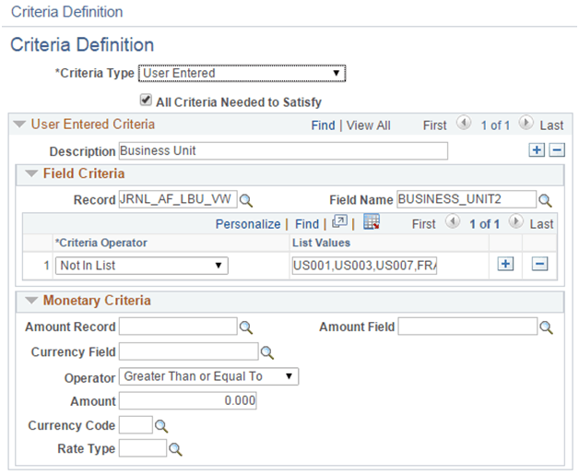Viewport: 579px width, 475px height.
Task: Click the List Values column header
Action: (321, 243)
